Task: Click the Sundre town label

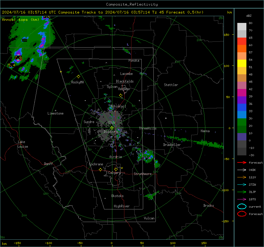Action: (x=89, y=122)
